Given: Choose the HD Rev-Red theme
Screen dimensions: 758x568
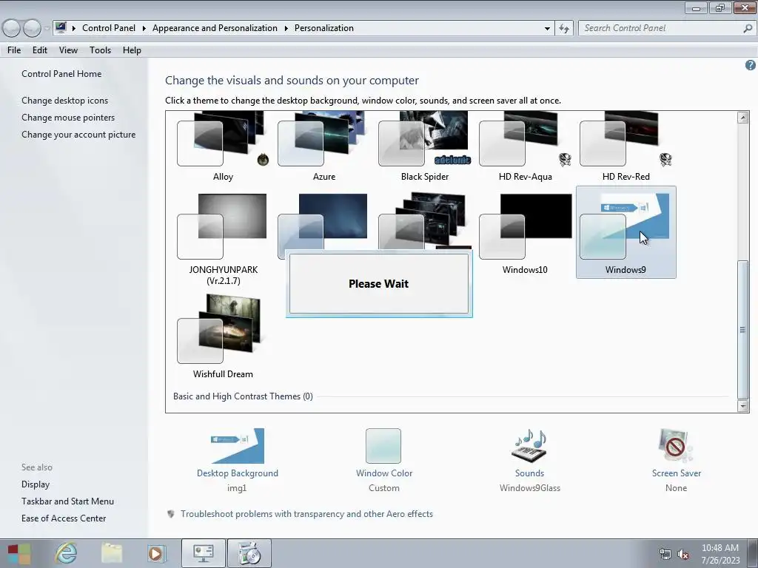Looking at the screenshot, I should pyautogui.click(x=625, y=147).
